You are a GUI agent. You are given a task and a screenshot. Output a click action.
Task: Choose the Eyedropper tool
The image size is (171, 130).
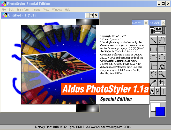pyautogui.click(x=154, y=83)
